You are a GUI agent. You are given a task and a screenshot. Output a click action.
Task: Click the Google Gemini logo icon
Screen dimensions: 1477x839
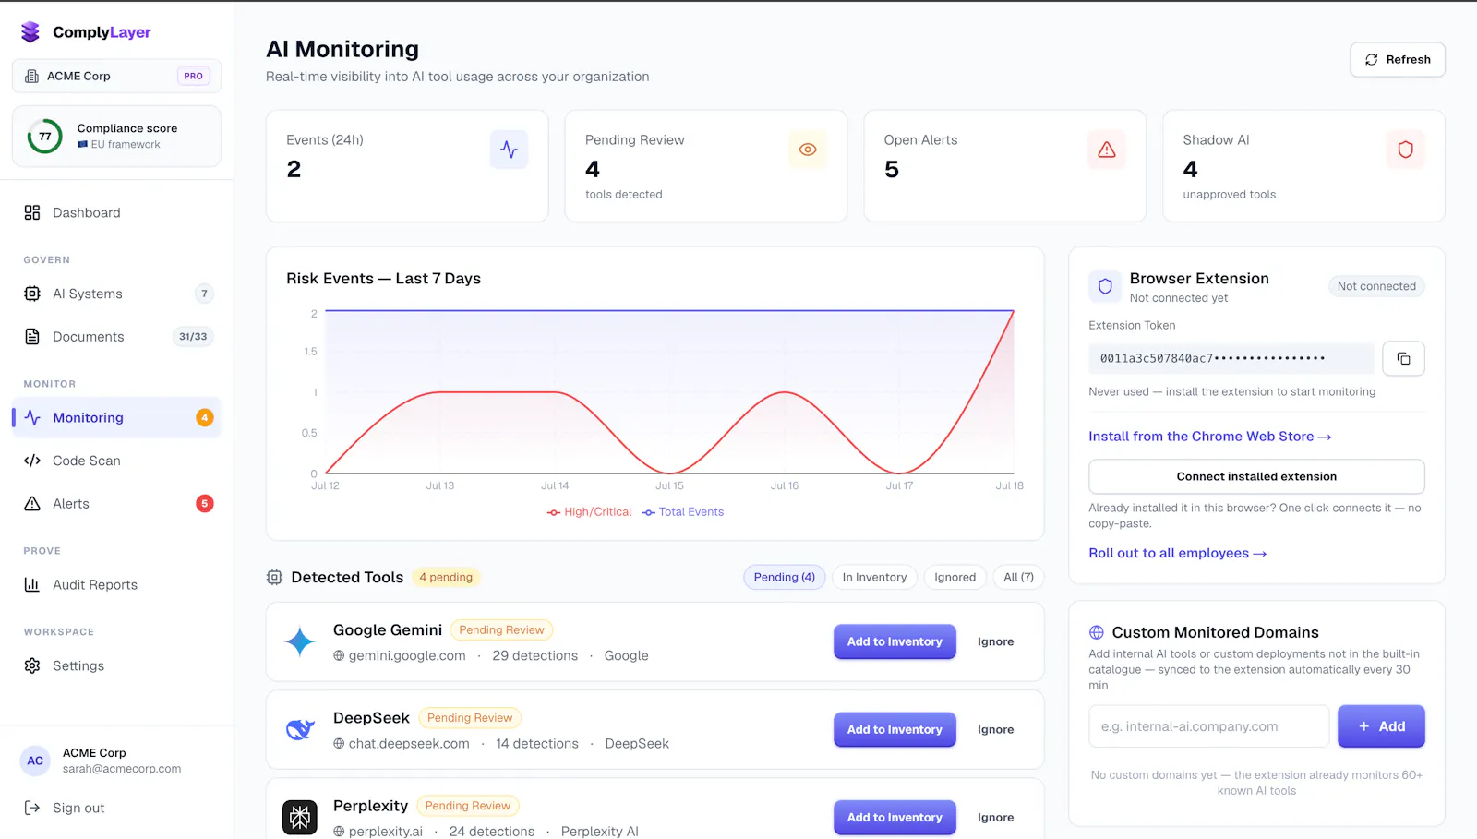coord(300,641)
